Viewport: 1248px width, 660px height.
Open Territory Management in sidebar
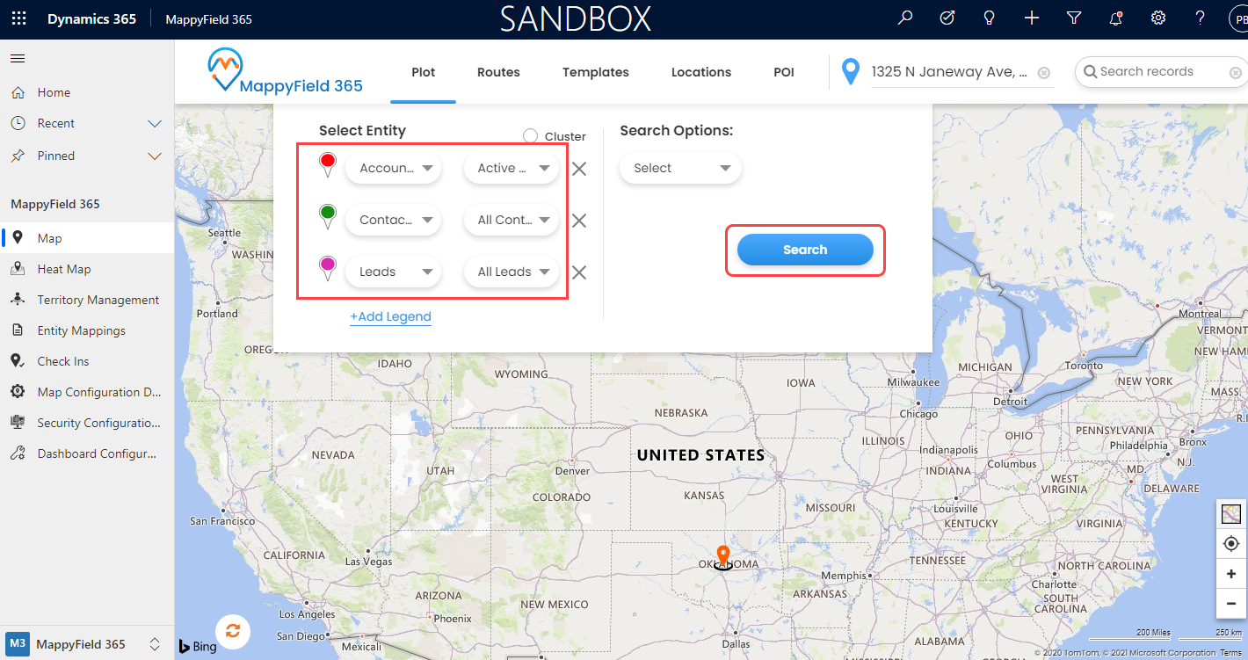[87, 300]
